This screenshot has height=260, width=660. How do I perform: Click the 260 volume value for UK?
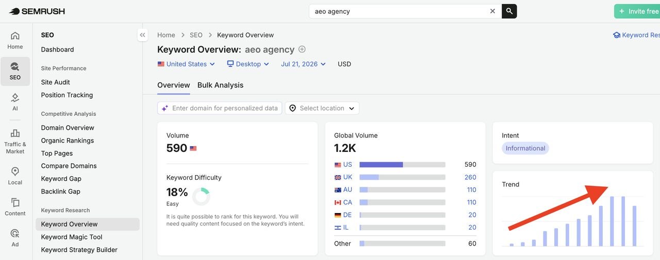click(x=470, y=177)
